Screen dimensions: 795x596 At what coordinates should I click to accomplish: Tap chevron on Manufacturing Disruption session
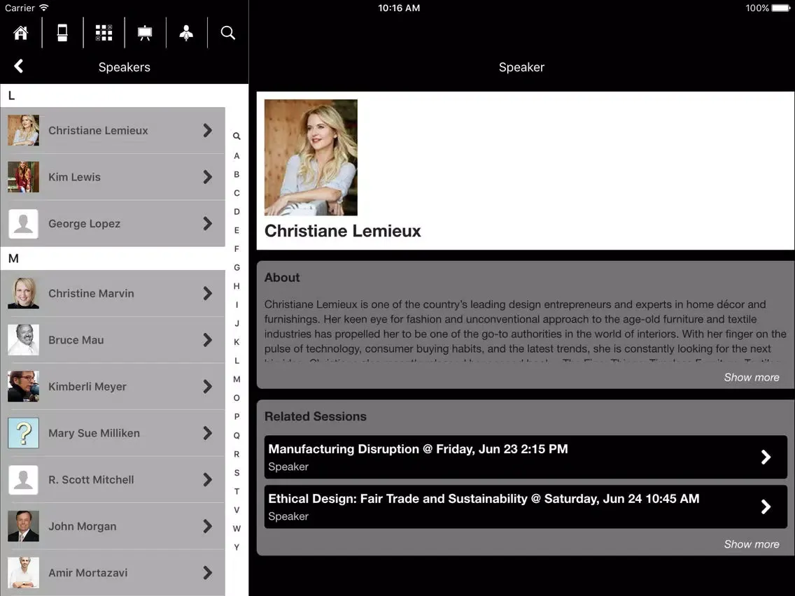pyautogui.click(x=766, y=457)
